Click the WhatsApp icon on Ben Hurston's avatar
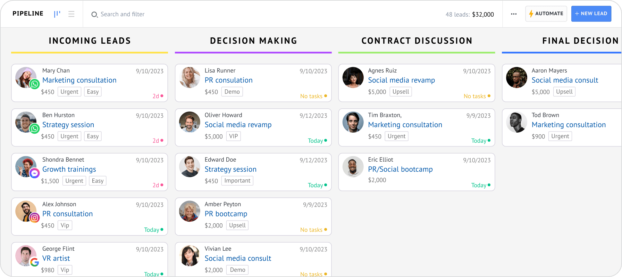Viewport: 622px width, 277px height. (35, 129)
